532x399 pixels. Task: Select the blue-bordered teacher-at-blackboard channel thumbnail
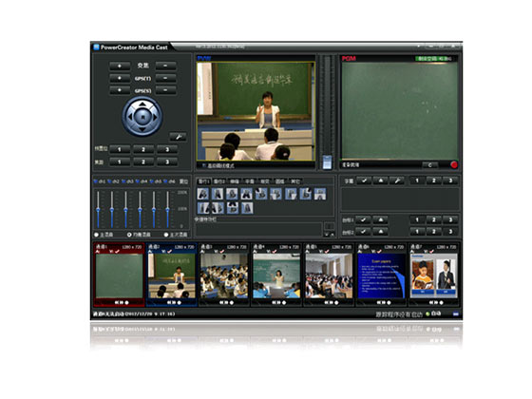point(172,275)
